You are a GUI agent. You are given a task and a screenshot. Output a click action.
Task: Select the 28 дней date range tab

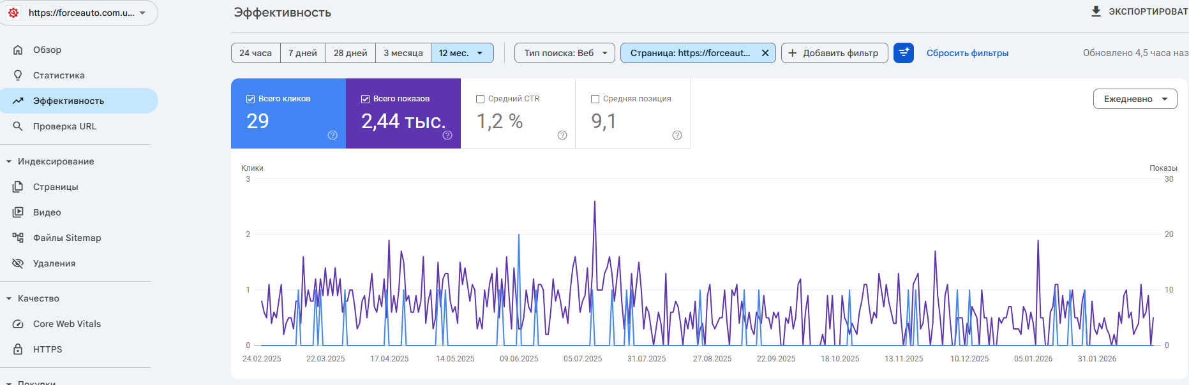click(x=350, y=53)
